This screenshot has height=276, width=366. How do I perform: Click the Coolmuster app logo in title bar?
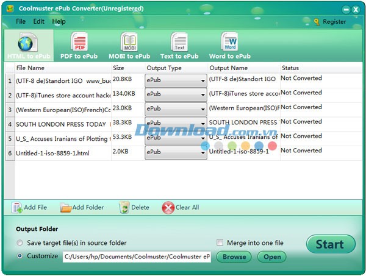click(10, 9)
